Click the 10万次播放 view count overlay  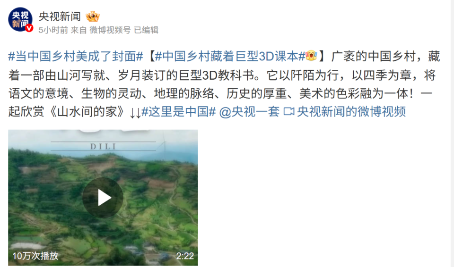[35, 256]
